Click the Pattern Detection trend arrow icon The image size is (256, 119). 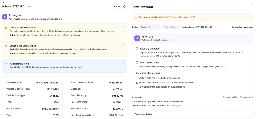coord(6,64)
